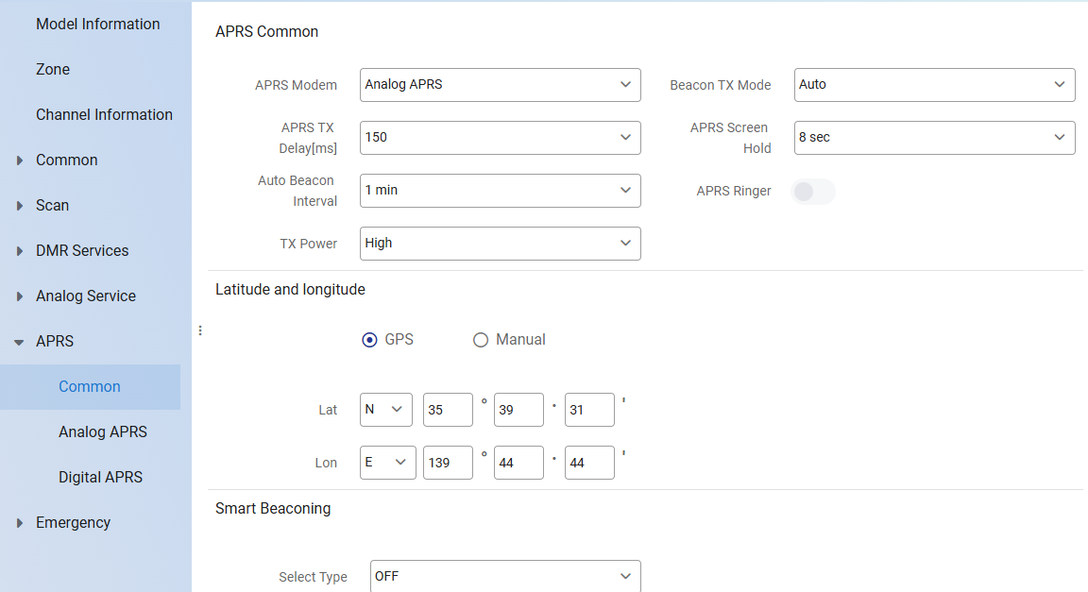This screenshot has height=592, width=1088.
Task: Open the Auto Beacon Interval dropdown
Action: click(500, 190)
